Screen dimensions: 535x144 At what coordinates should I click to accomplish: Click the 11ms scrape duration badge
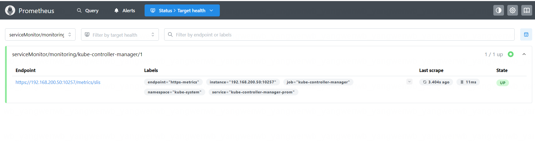coord(468,82)
